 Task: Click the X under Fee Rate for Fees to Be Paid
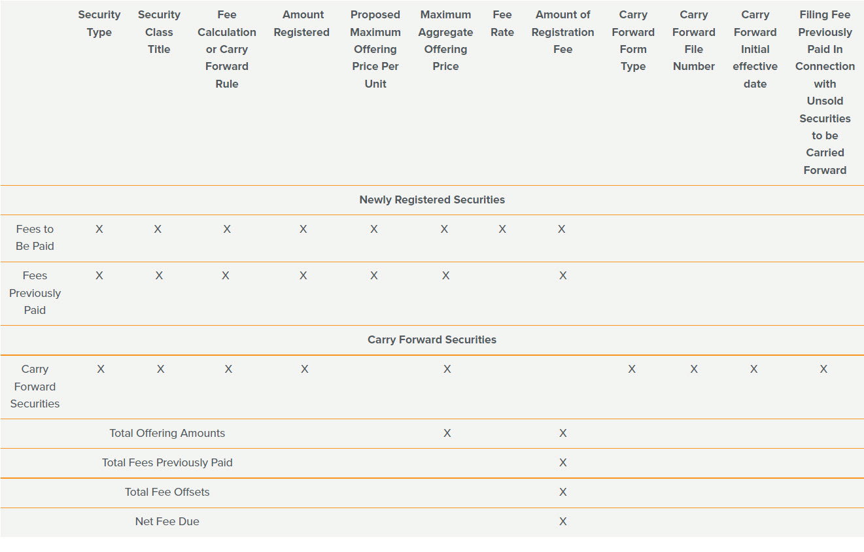point(502,229)
